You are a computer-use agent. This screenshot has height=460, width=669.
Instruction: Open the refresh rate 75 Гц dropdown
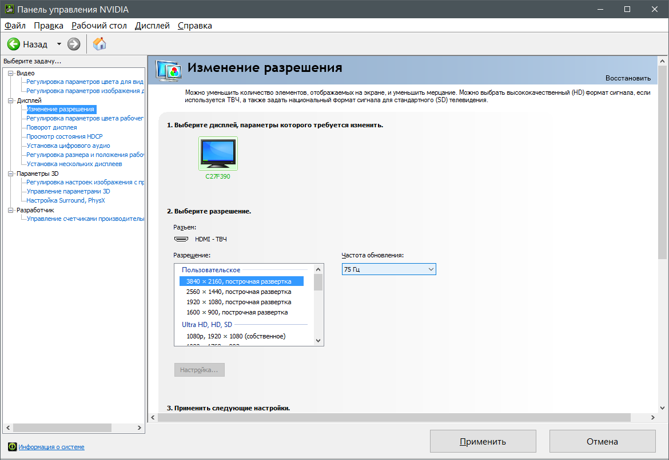tap(389, 269)
